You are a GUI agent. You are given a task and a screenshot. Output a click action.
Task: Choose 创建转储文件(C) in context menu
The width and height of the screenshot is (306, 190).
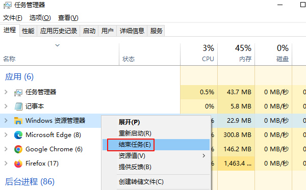click(x=156, y=182)
